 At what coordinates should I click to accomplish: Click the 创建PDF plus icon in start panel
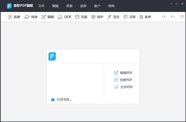coord(116,80)
